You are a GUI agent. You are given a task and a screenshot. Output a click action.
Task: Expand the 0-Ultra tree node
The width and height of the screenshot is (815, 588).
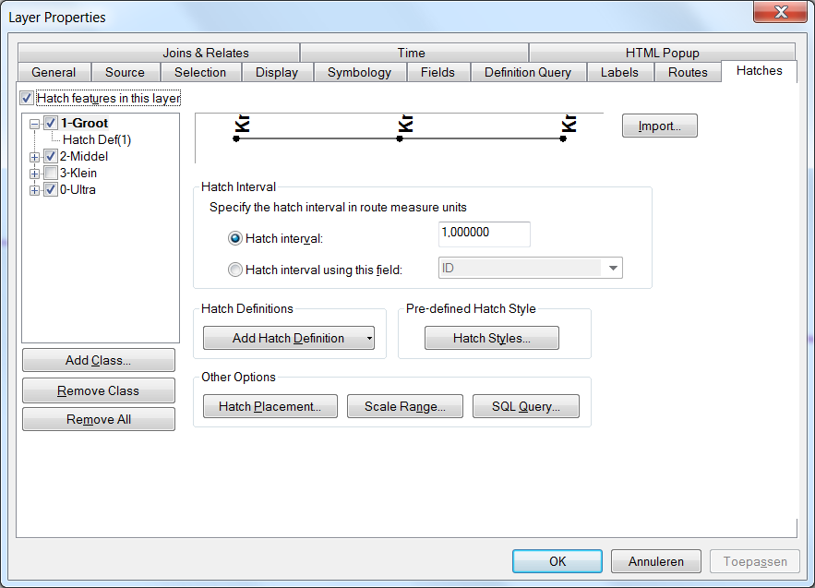click(x=35, y=190)
